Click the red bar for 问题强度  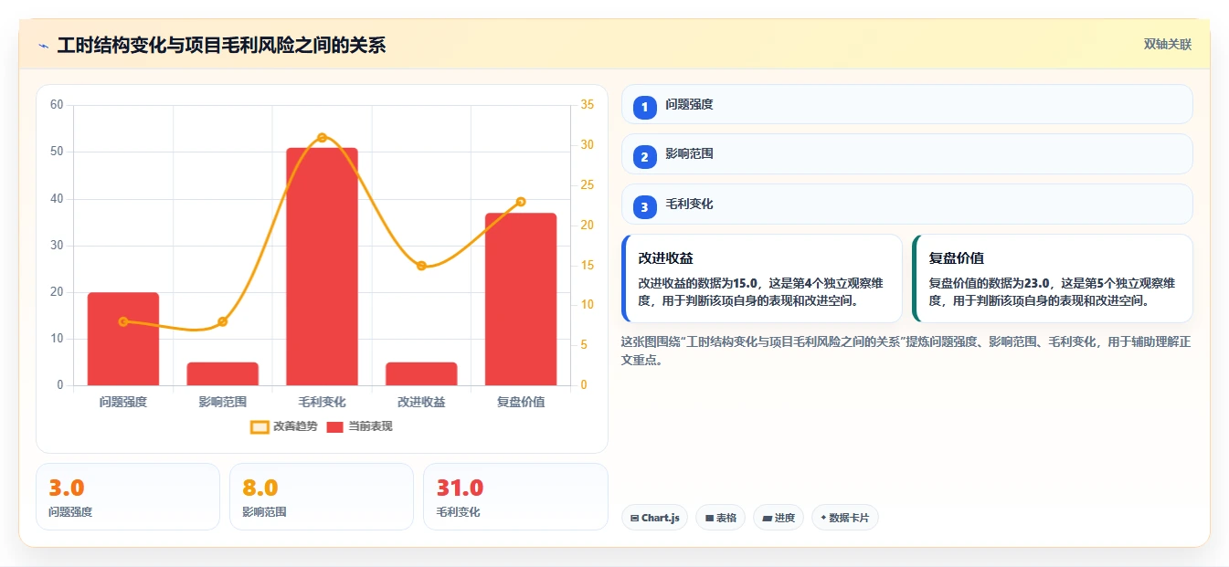tap(123, 339)
